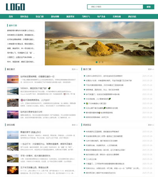158x177 pixels.
Task: Expand 更多>> beside 游玩攻略 section
Action: [x=75, y=125]
